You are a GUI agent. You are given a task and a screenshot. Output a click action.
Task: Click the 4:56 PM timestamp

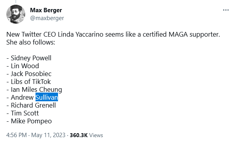17,135
